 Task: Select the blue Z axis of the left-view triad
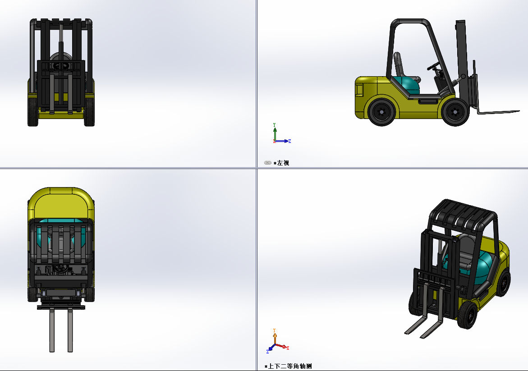[x=283, y=141]
